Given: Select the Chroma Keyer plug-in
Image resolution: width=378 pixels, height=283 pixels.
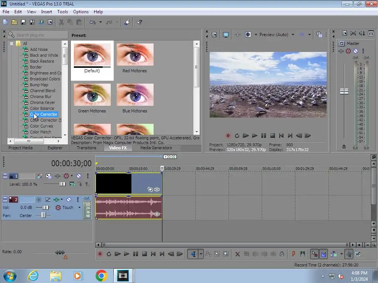Looking at the screenshot, I should (x=42, y=102).
